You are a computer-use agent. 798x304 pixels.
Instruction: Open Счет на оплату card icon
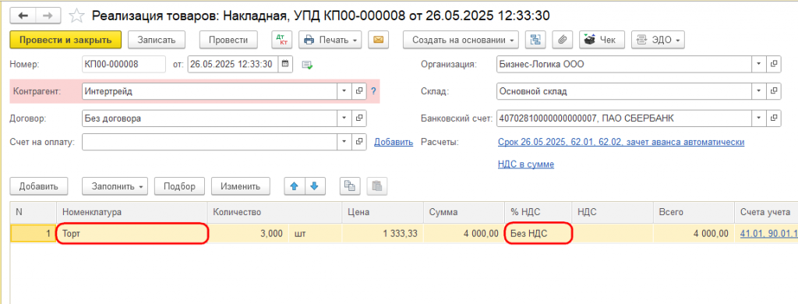click(x=358, y=142)
